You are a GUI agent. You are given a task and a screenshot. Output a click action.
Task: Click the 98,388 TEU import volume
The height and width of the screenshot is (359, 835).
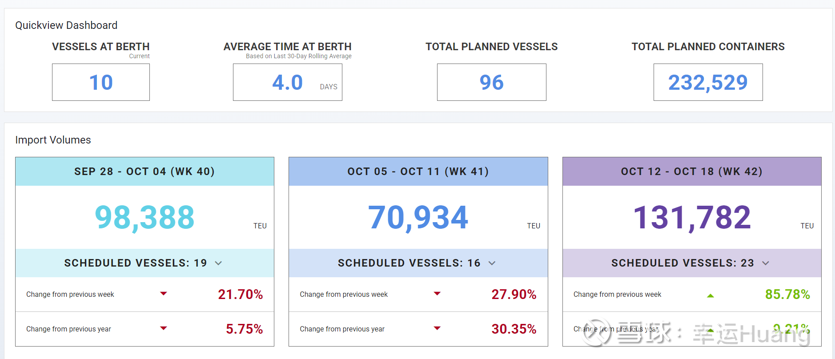pyautogui.click(x=145, y=218)
